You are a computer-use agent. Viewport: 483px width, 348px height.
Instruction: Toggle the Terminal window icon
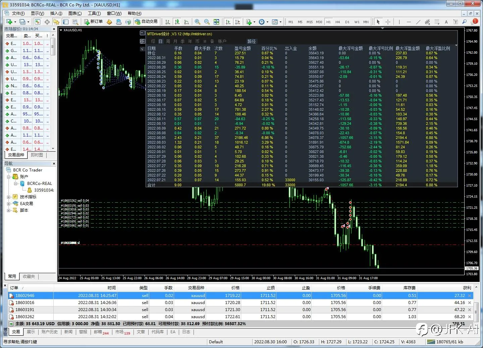pyautogui.click(x=66, y=22)
